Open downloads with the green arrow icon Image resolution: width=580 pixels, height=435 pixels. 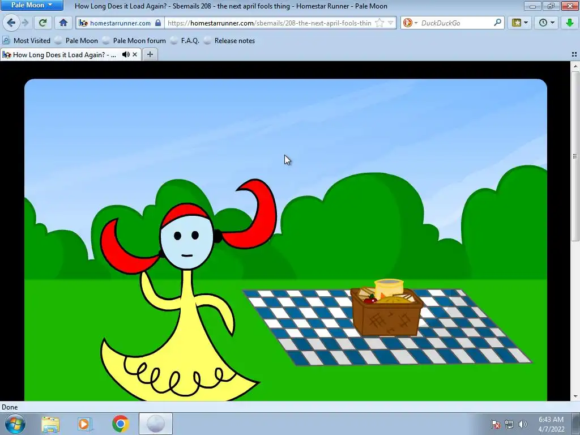point(570,23)
